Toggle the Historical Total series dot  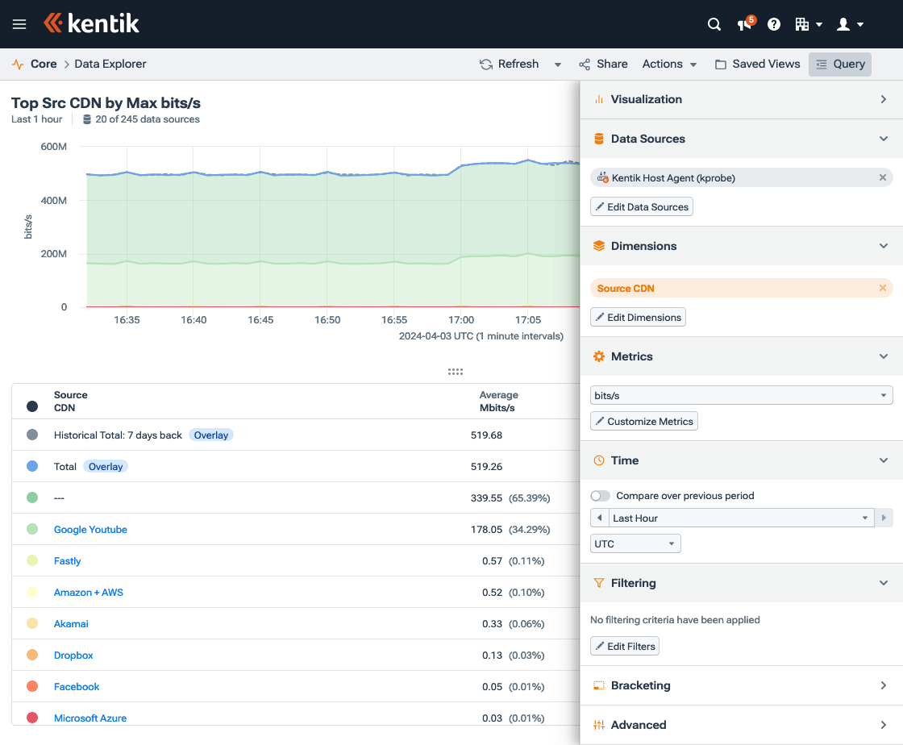coord(30,435)
